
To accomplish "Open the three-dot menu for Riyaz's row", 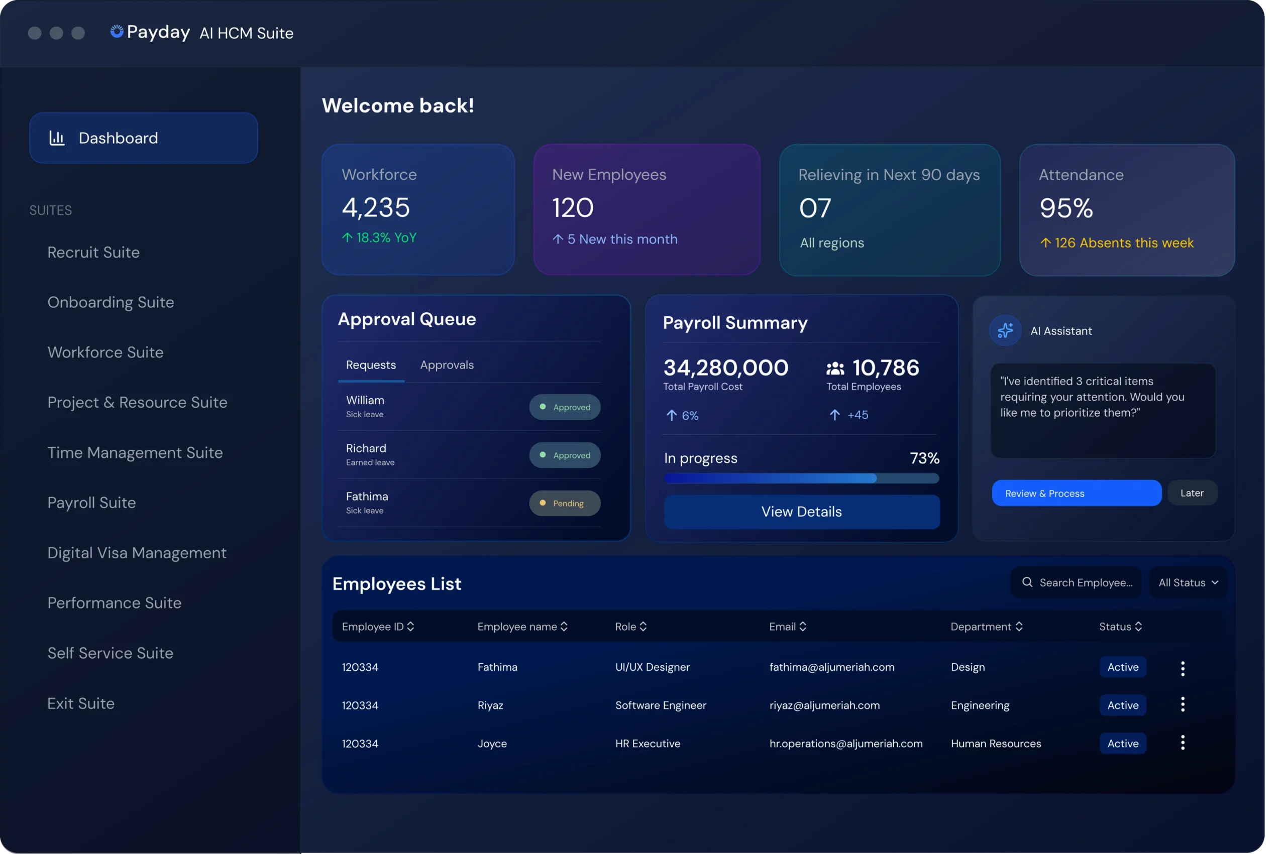I will point(1183,704).
